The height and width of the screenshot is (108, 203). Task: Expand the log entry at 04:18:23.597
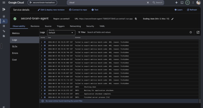tap(41, 42)
